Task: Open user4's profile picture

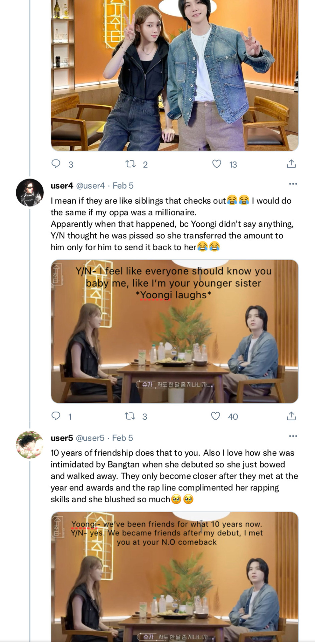Action: click(30, 193)
